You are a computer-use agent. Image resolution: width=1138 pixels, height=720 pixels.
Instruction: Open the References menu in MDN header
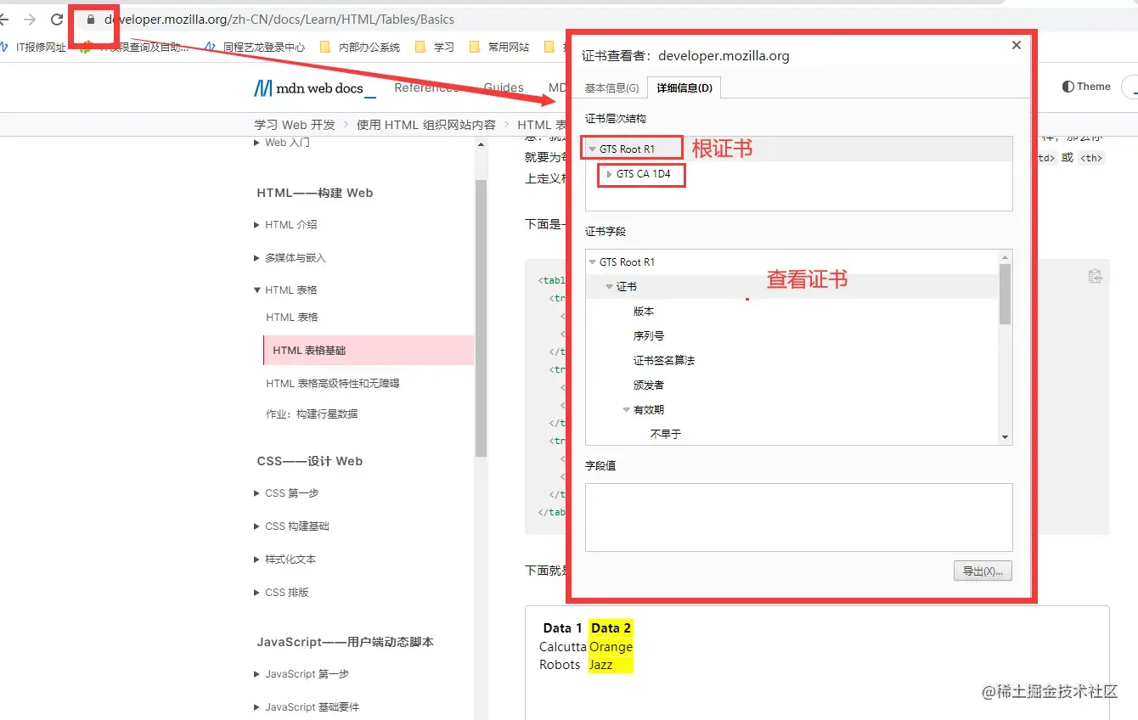pos(426,87)
